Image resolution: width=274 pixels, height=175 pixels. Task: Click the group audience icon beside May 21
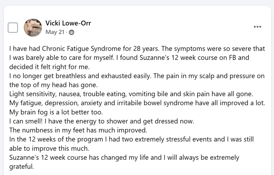(71, 32)
